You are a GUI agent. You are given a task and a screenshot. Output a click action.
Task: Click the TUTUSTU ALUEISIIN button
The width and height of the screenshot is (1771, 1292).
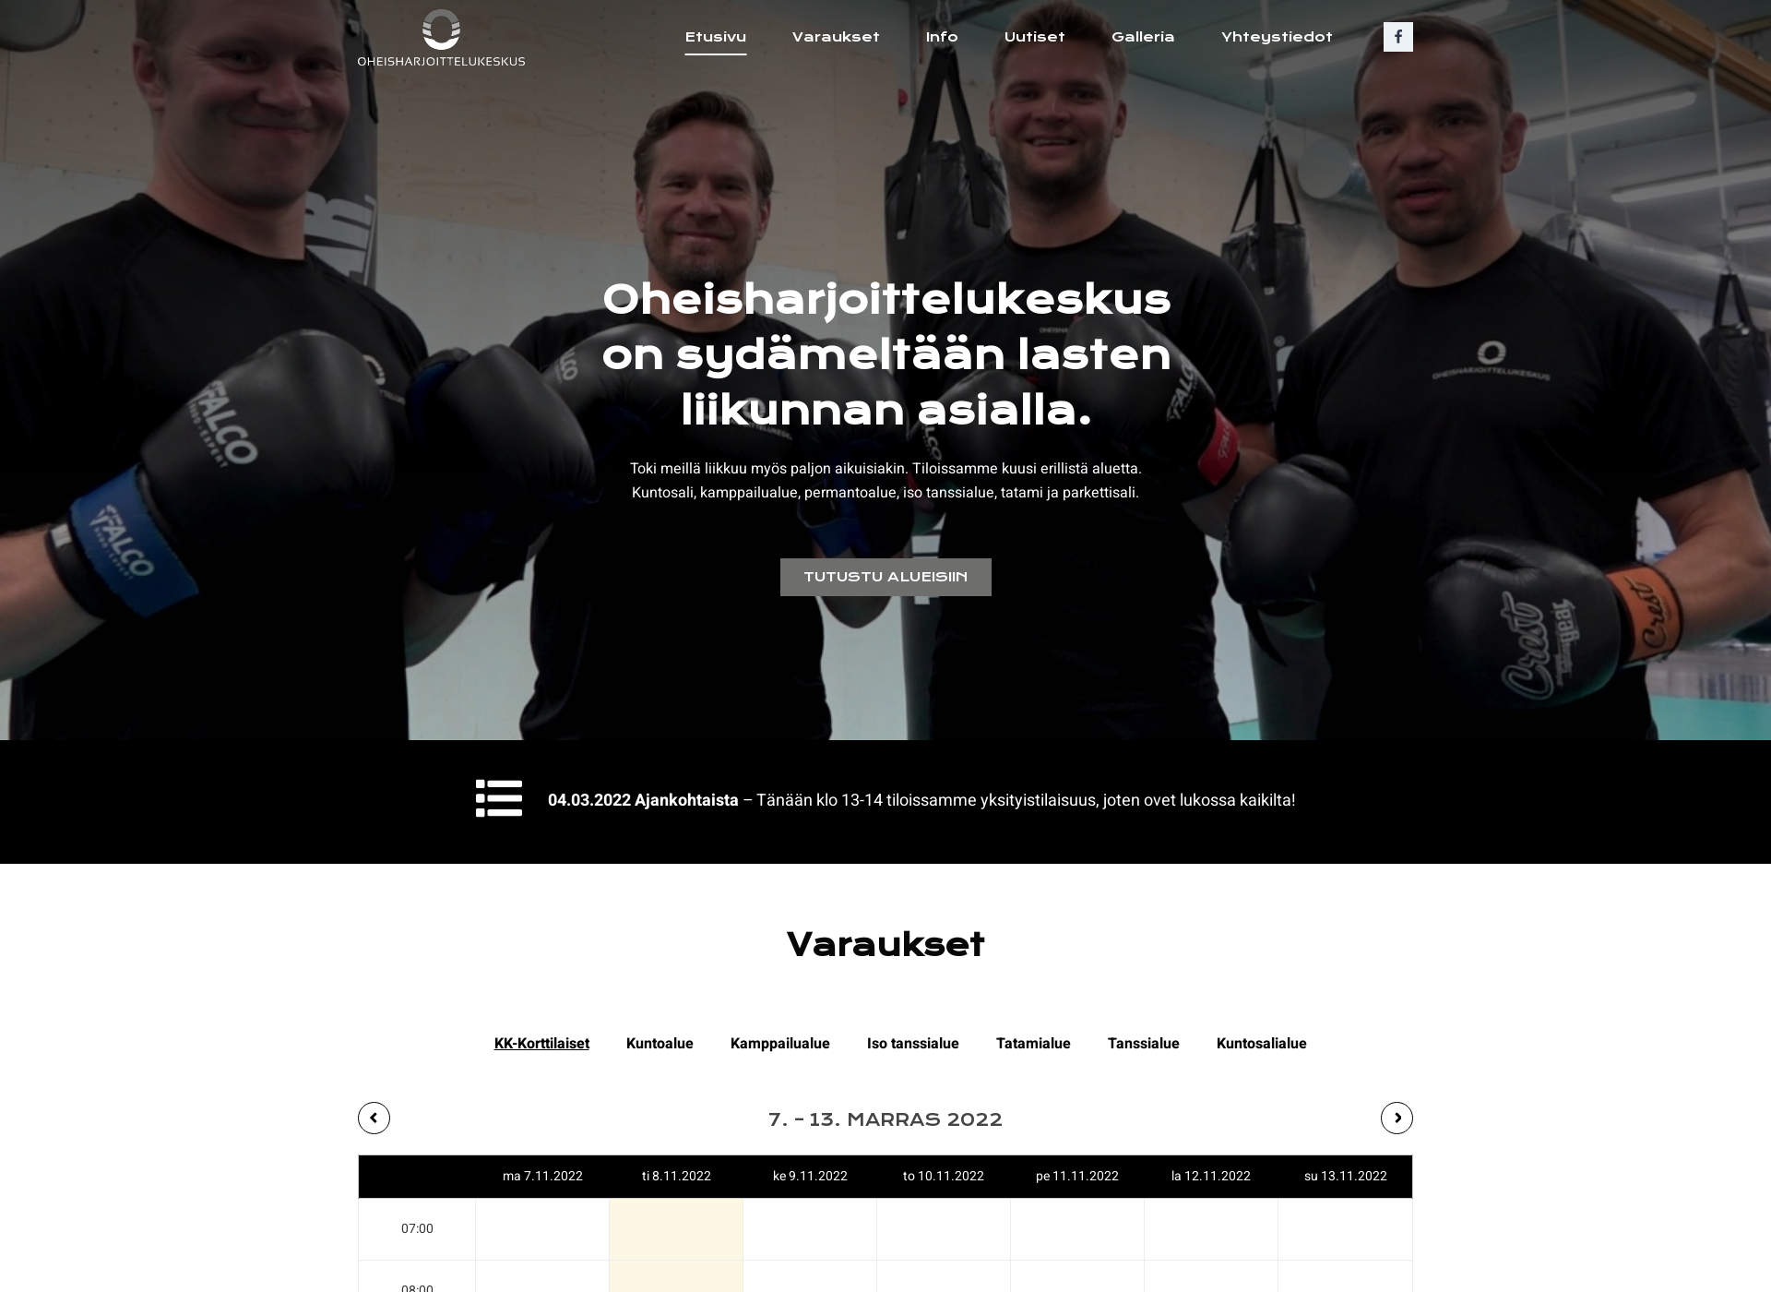[885, 577]
